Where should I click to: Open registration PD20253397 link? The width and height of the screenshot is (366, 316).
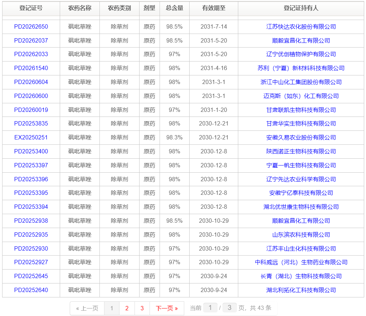[31, 166]
